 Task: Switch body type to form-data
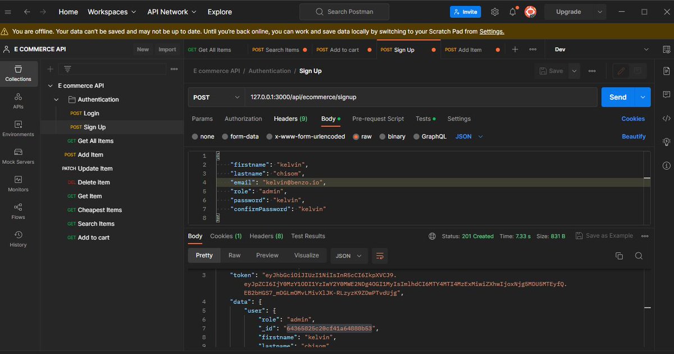click(229, 136)
